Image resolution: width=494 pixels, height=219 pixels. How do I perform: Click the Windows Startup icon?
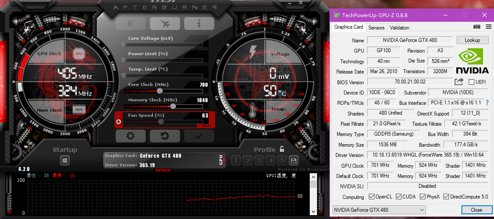click(65, 160)
